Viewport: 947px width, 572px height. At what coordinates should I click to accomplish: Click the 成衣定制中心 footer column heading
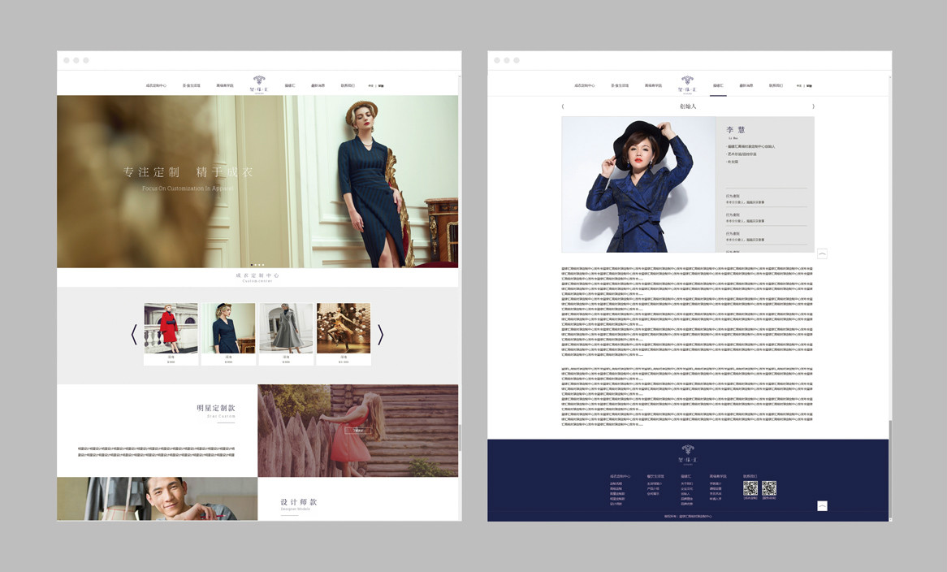(621, 476)
